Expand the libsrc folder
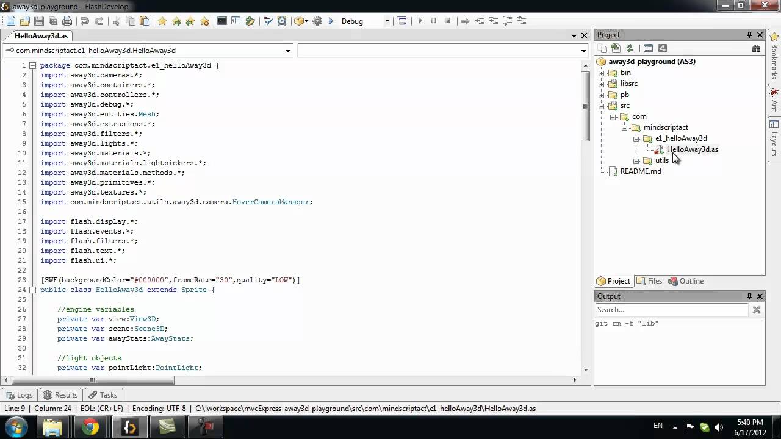Image resolution: width=781 pixels, height=439 pixels. (601, 84)
